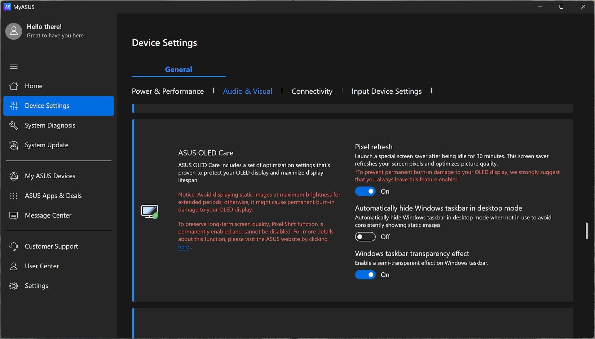Viewport: 595px width, 339px height.
Task: Enable automatically hide Windows taskbar toggle
Action: pyautogui.click(x=365, y=236)
